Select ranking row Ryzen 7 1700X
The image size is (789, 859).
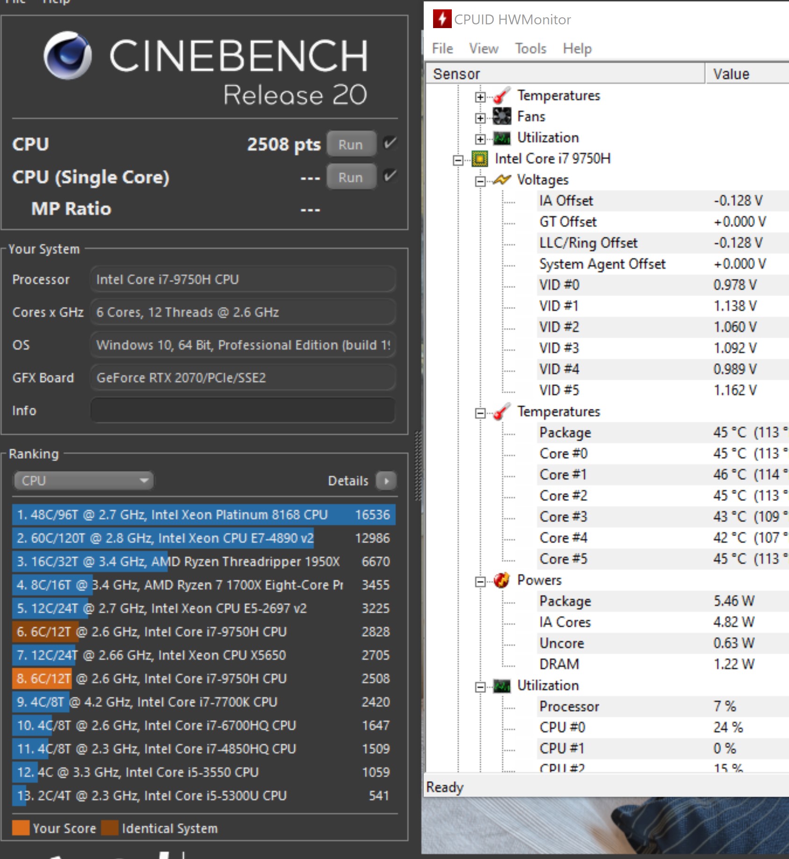204,585
